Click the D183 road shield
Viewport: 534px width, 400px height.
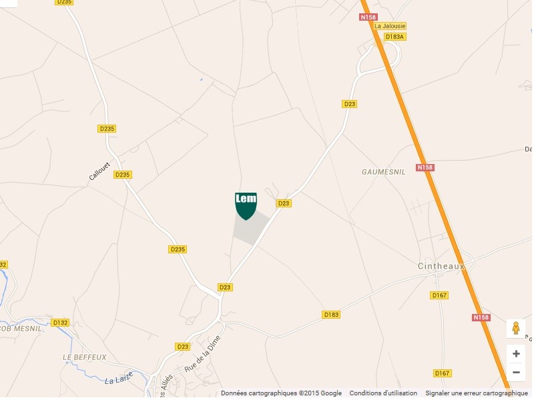point(331,315)
